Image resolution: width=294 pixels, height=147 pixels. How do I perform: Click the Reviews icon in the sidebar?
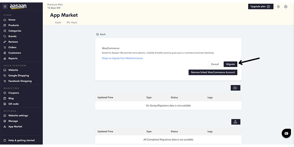pyautogui.click(x=5, y=42)
